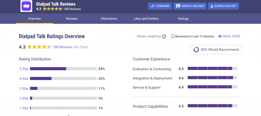The image size is (261, 116).
Task: Click the 83% Would Recommend box
Action: (216, 50)
